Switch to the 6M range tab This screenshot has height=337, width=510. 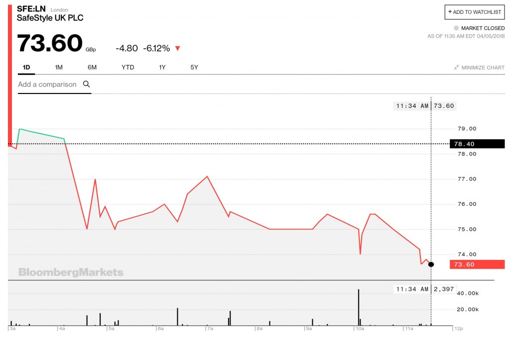[92, 67]
